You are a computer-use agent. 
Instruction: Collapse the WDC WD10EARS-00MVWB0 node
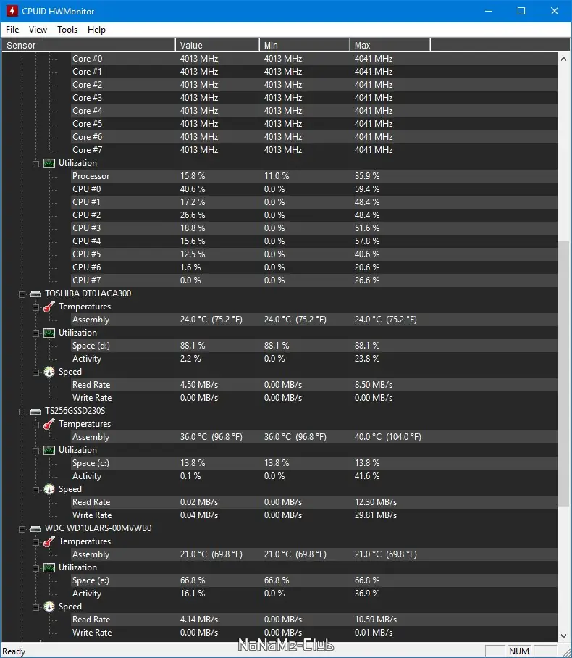click(x=22, y=529)
